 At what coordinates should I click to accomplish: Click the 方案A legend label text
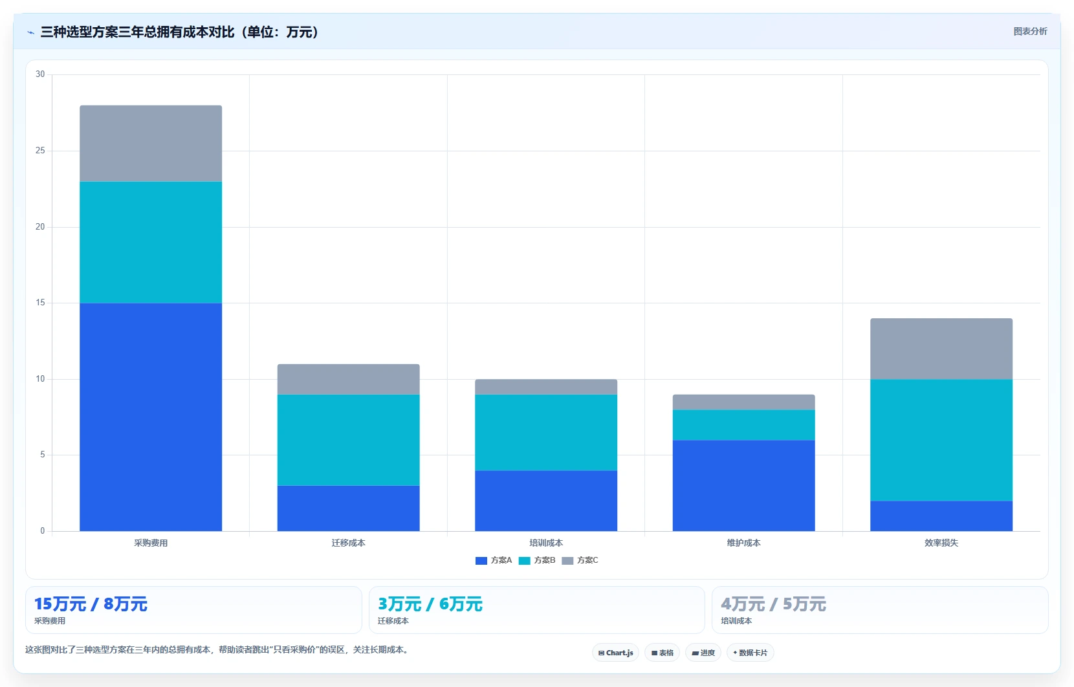pyautogui.click(x=501, y=560)
